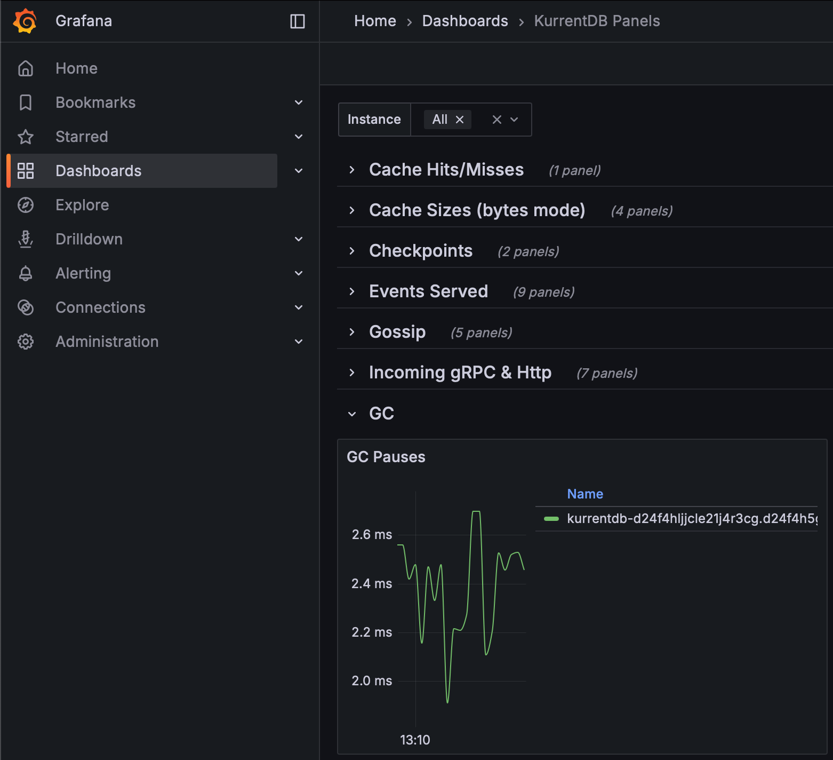This screenshot has height=760, width=833.
Task: Click the Drilldown icon in sidebar
Action: (26, 239)
